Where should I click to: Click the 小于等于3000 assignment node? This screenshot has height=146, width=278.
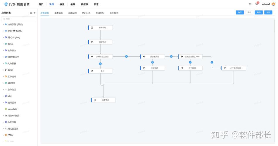[x=234, y=68]
